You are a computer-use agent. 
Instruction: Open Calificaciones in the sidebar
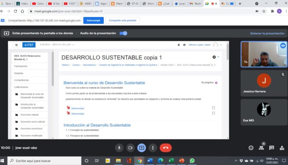(x=22, y=87)
